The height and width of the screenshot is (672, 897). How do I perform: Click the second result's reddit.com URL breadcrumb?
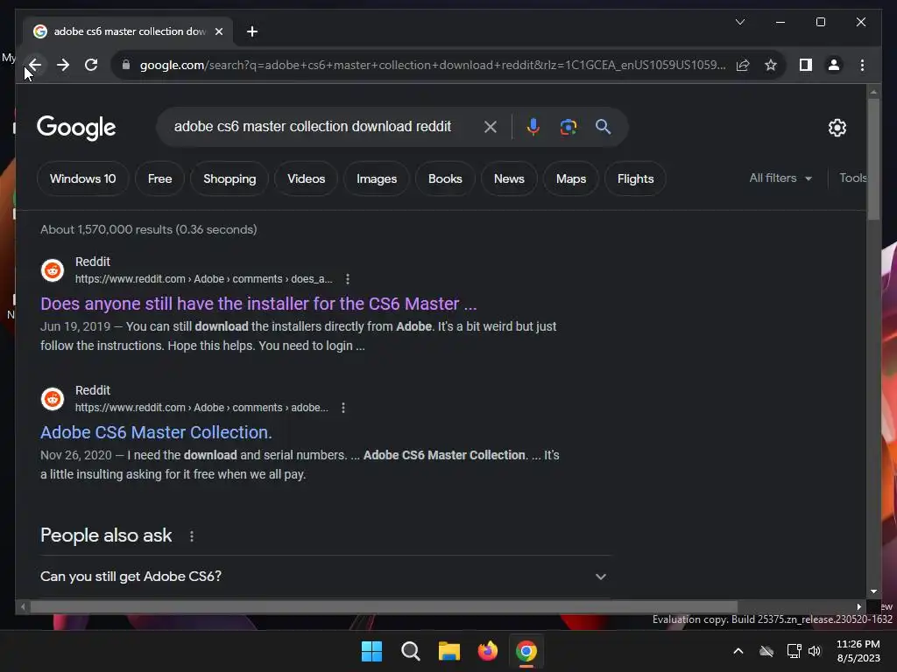(x=201, y=408)
